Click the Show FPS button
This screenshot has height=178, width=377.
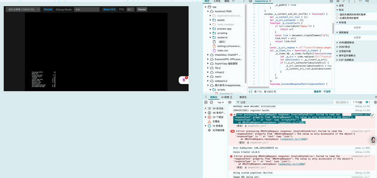(x=109, y=10)
